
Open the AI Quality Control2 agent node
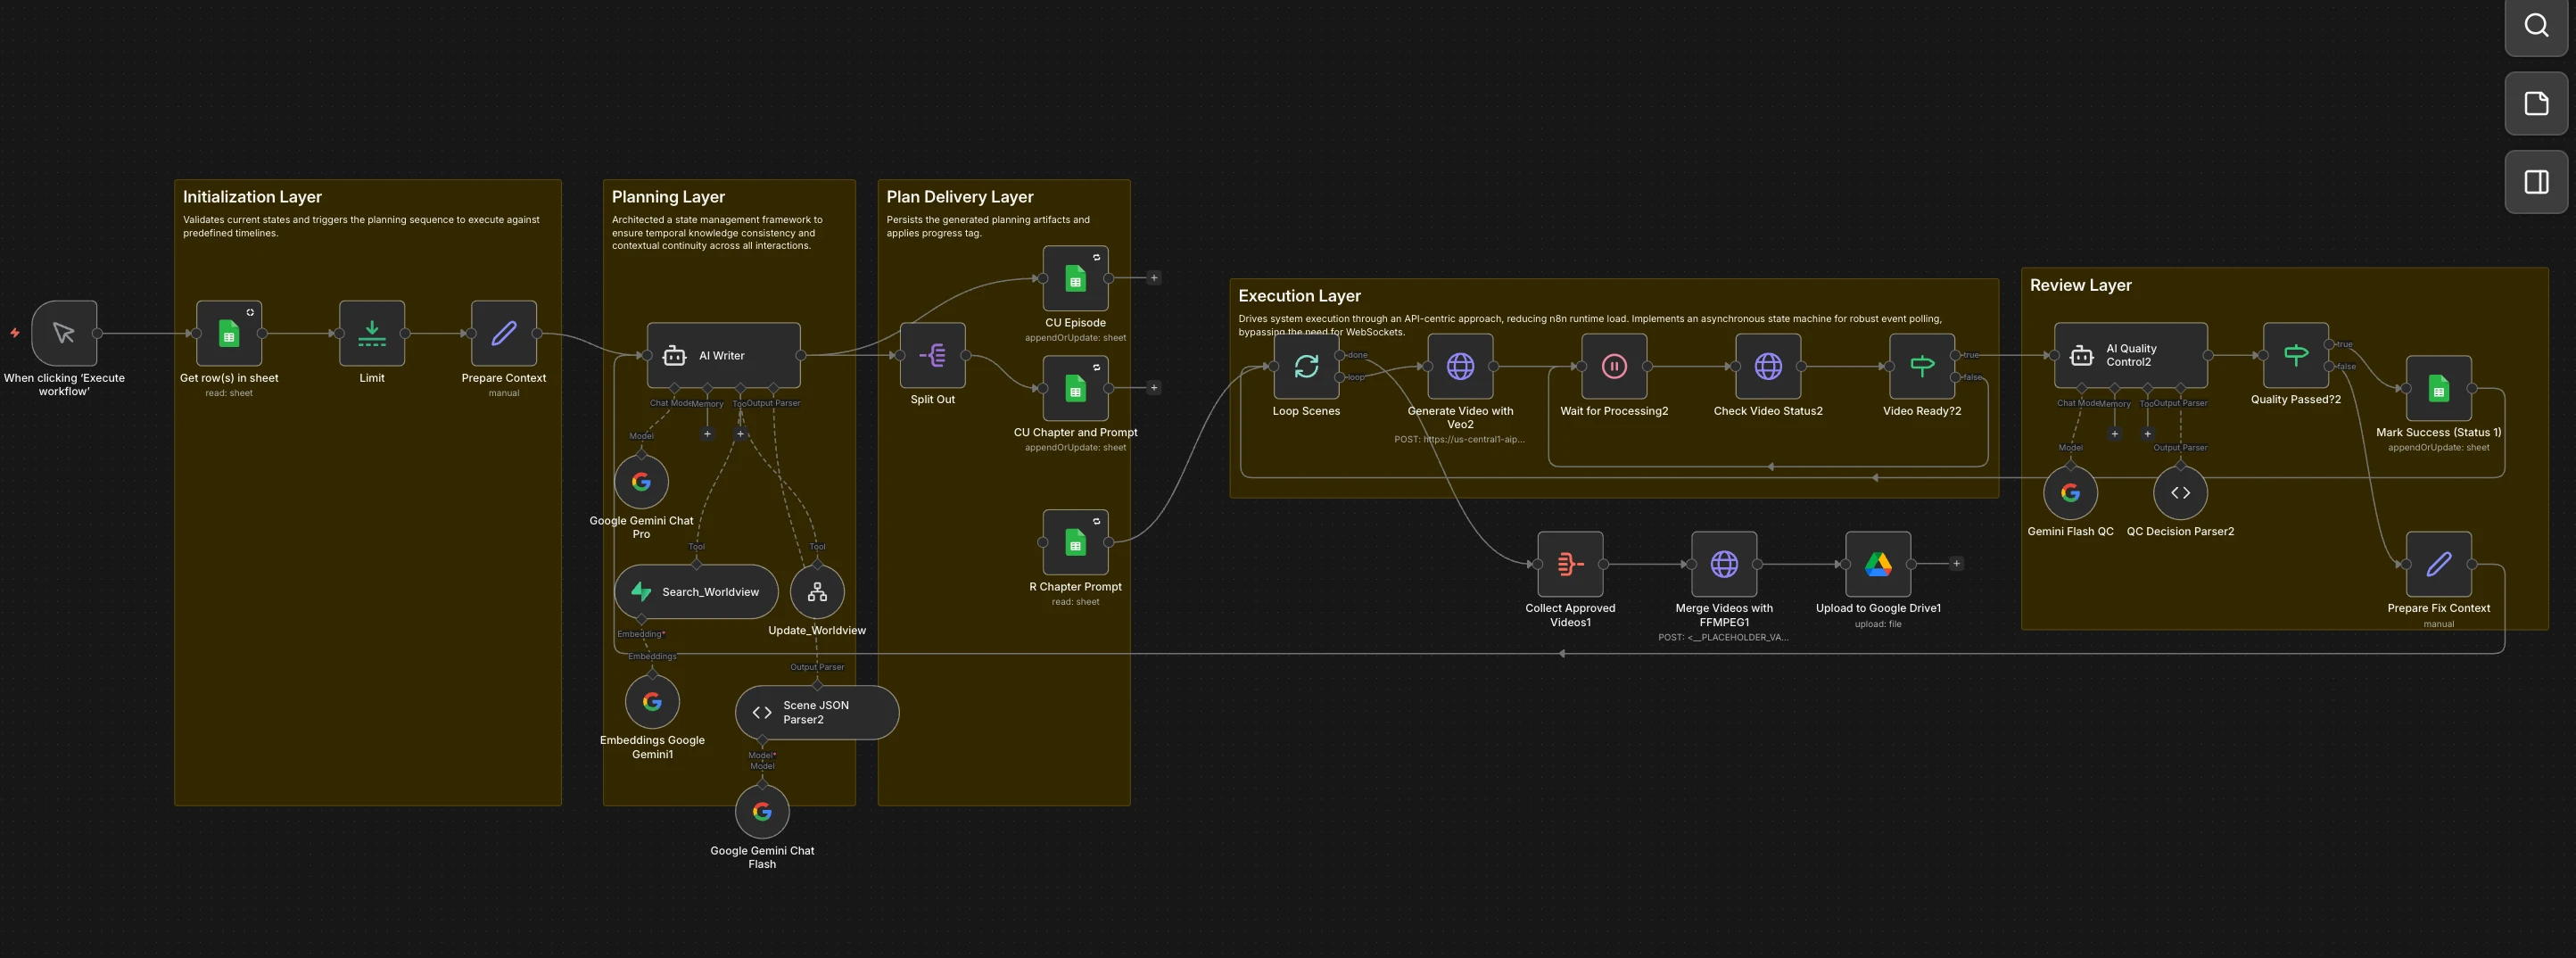(x=2131, y=355)
